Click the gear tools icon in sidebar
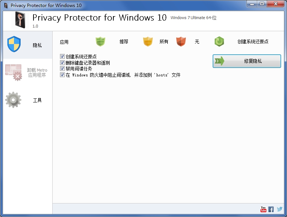Viewport: 287px width, 217px height. click(13, 100)
